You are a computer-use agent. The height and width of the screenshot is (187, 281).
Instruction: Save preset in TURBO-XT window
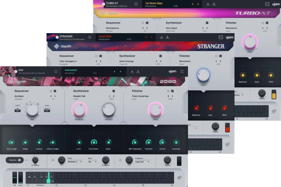pyautogui.click(x=208, y=4)
